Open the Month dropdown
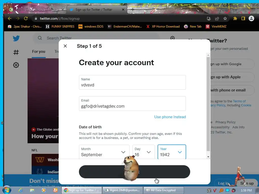This screenshot has width=259, height=194. point(104,152)
